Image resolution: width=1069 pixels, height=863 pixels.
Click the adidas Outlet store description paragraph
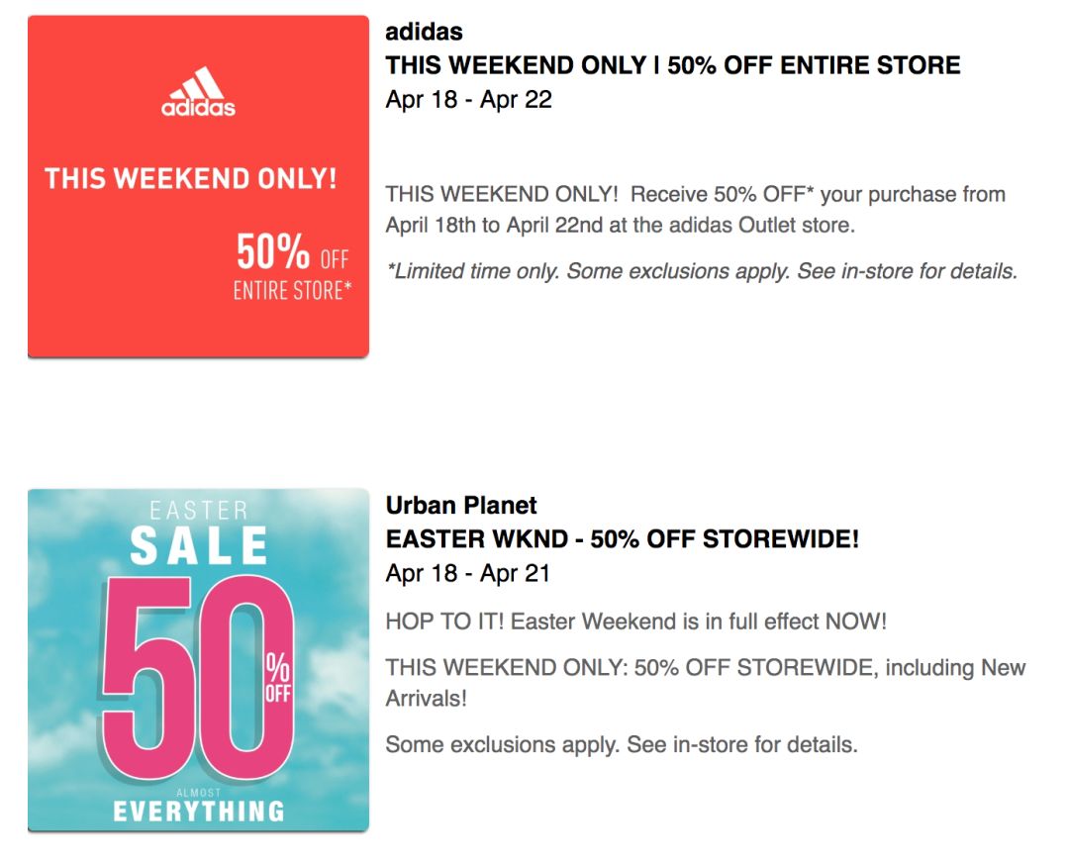tap(696, 209)
